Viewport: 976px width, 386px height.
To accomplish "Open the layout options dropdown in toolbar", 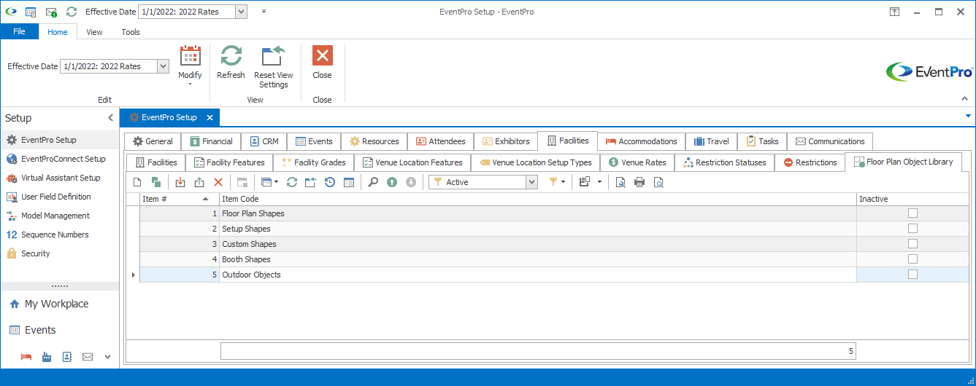I will coord(599,182).
